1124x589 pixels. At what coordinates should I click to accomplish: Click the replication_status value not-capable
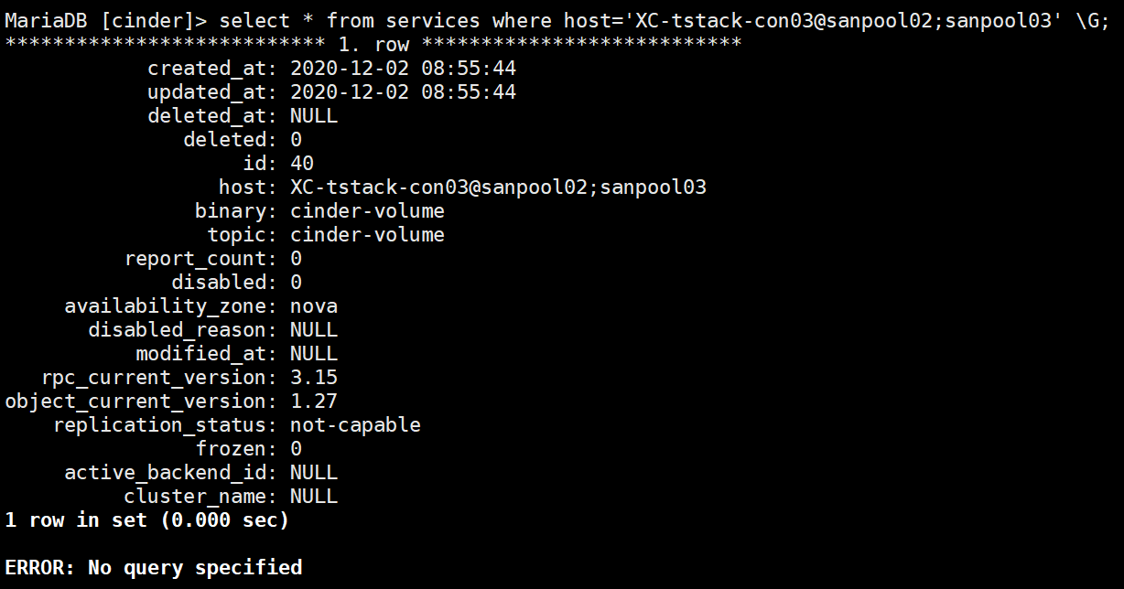[355, 425]
